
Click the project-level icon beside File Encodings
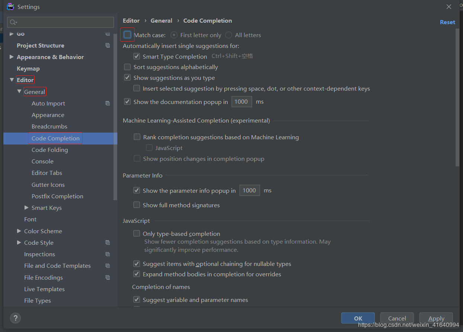(108, 277)
